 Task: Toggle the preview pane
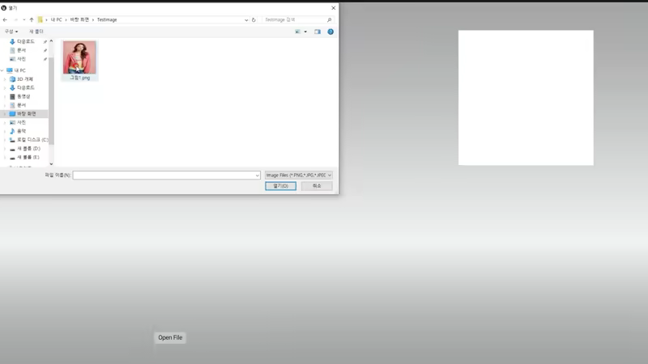point(318,32)
